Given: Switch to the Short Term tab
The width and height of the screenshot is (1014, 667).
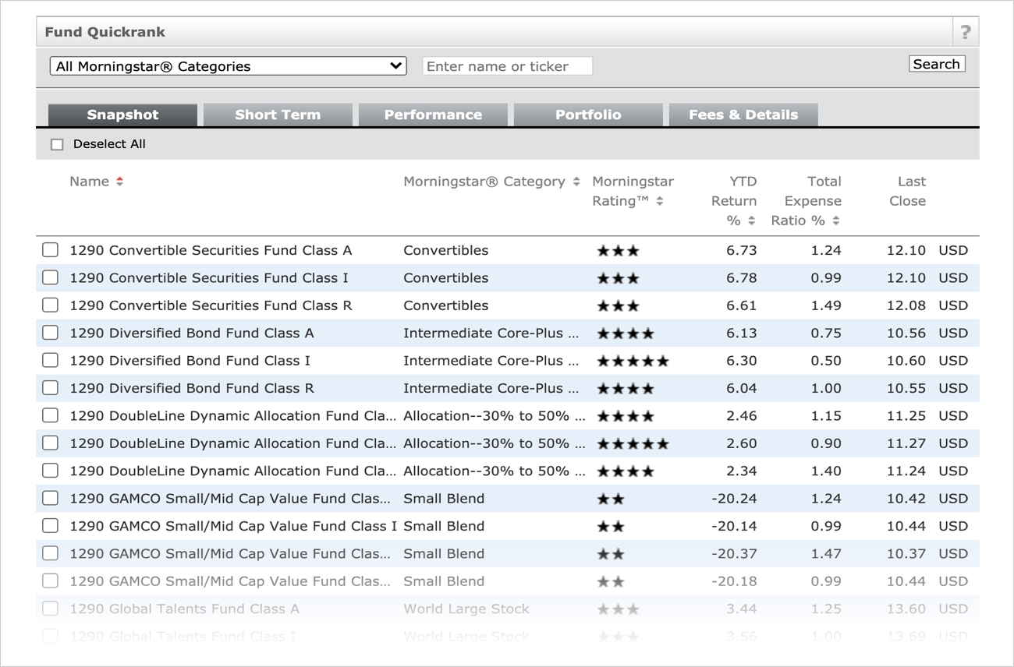Looking at the screenshot, I should click(x=278, y=115).
